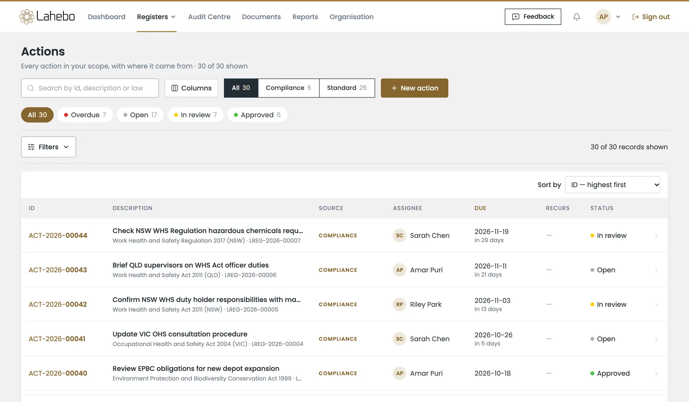The image size is (689, 402).
Task: Filter by Approved status chip
Action: tap(257, 115)
